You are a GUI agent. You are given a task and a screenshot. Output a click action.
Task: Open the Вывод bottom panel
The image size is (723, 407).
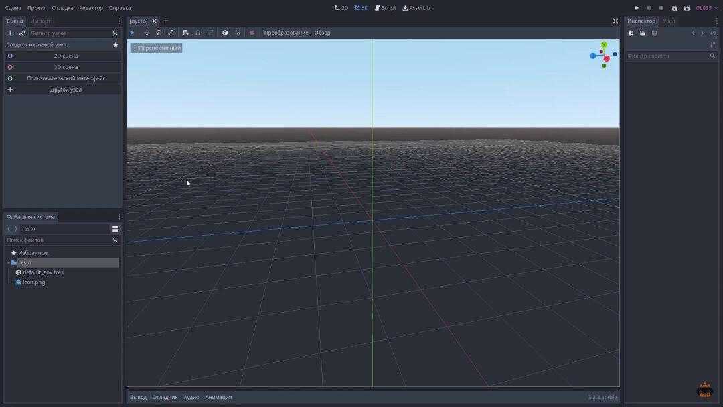(138, 397)
